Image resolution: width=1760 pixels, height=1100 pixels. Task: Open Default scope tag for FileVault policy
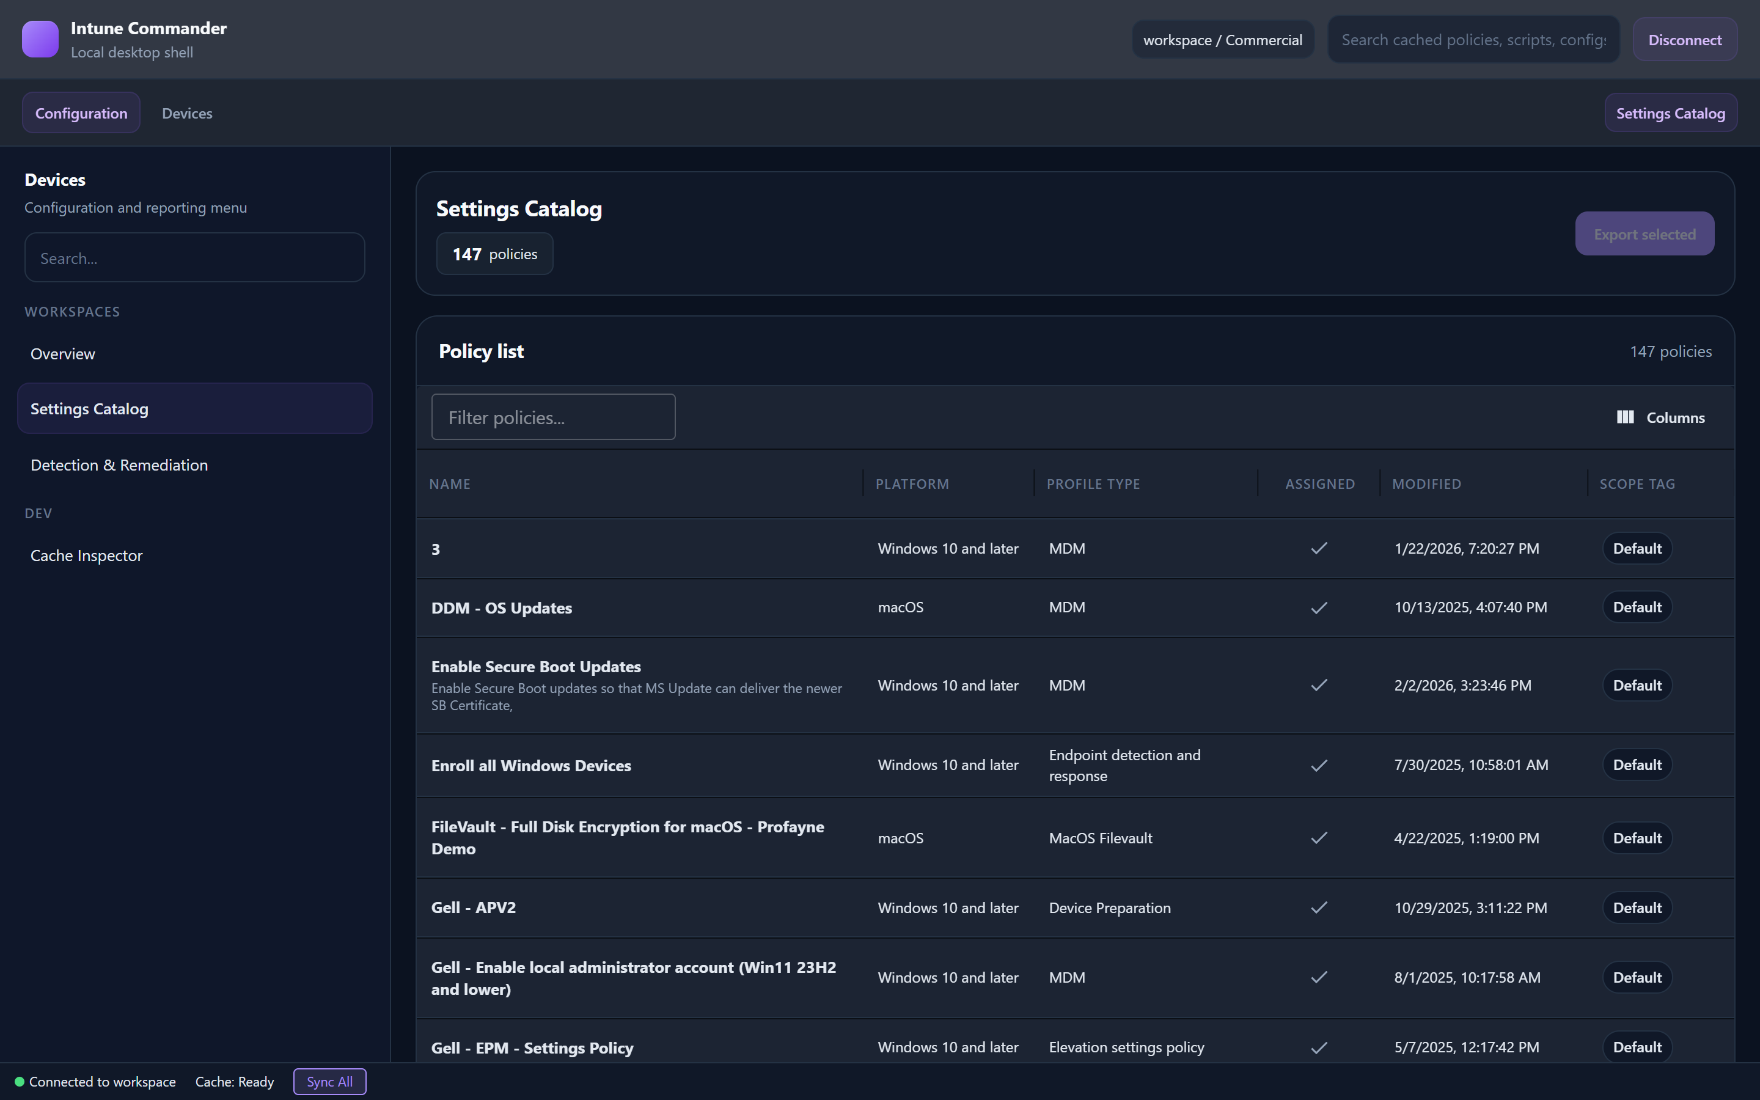coord(1637,837)
